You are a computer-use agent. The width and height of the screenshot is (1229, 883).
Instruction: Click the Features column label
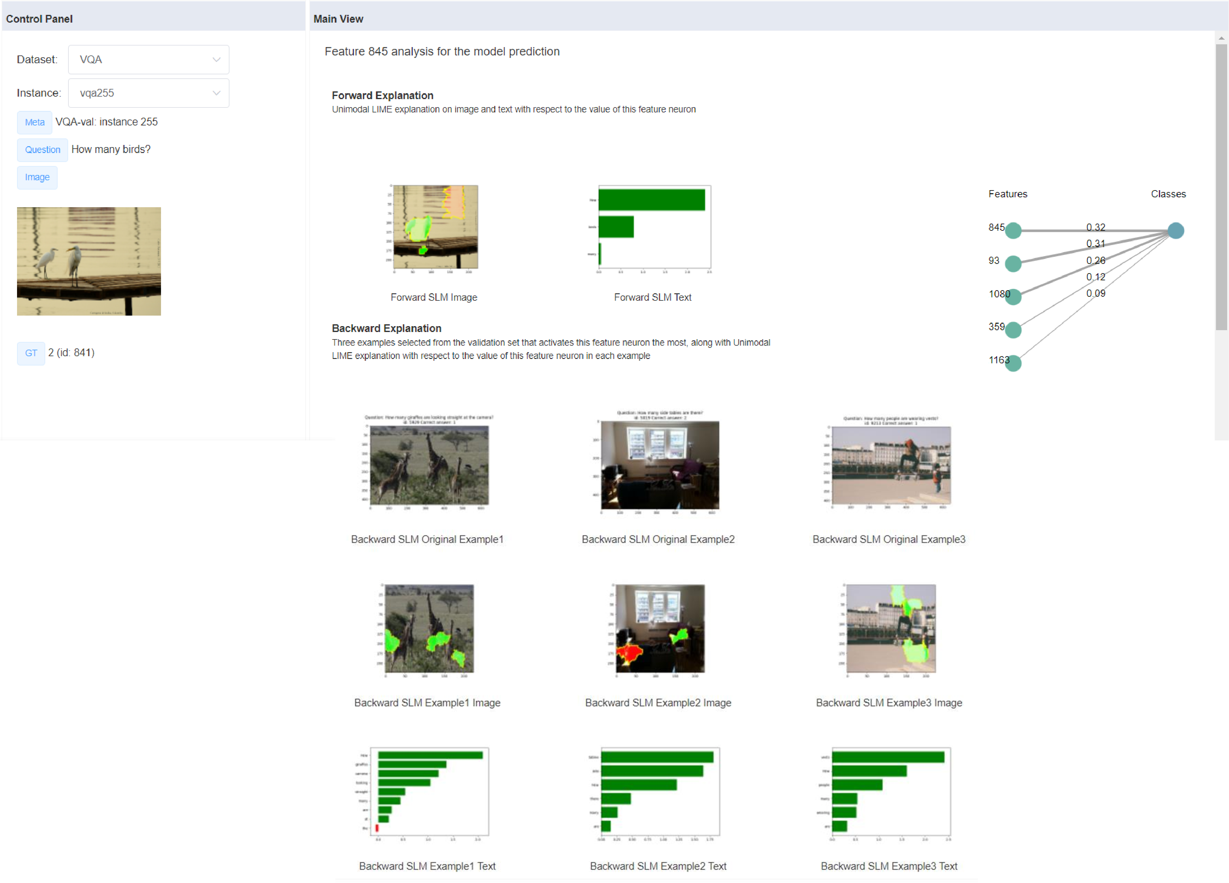click(x=1008, y=194)
